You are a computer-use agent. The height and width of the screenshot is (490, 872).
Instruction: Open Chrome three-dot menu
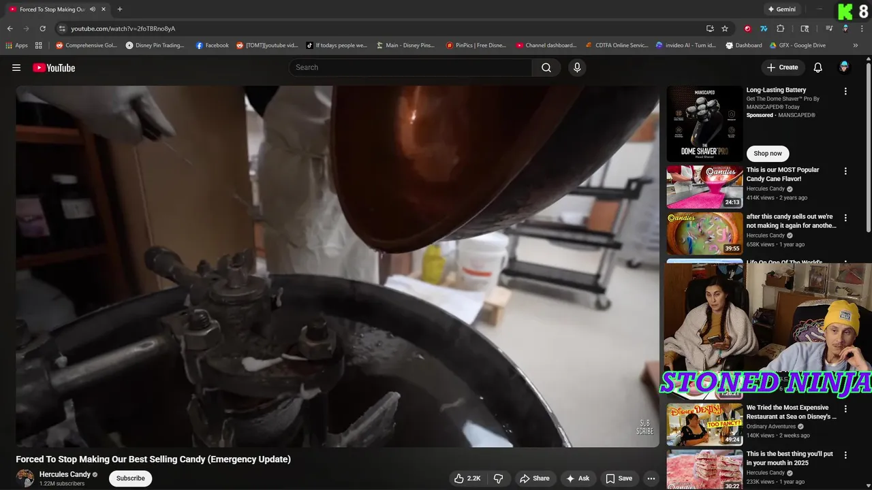[x=860, y=29]
